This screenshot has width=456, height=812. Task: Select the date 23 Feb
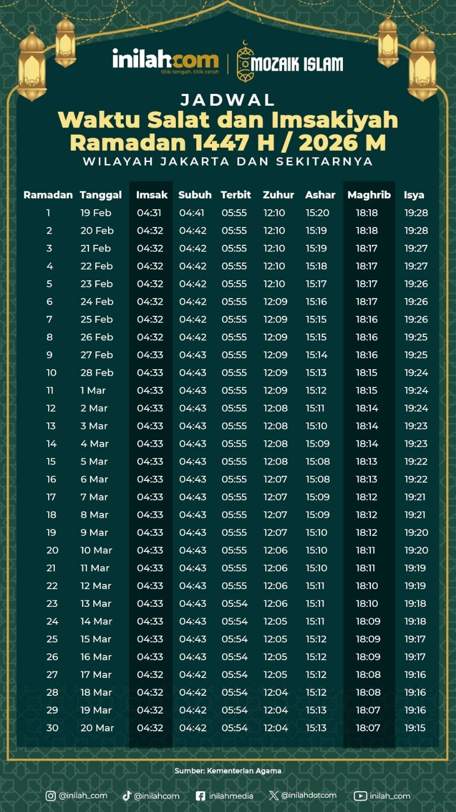click(96, 284)
